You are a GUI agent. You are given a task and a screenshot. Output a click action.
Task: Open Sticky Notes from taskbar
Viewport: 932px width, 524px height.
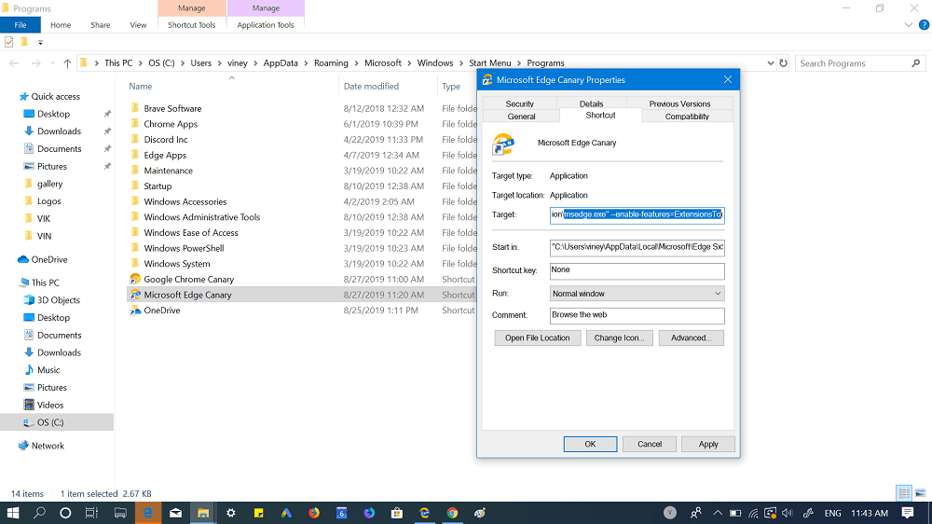click(x=258, y=513)
